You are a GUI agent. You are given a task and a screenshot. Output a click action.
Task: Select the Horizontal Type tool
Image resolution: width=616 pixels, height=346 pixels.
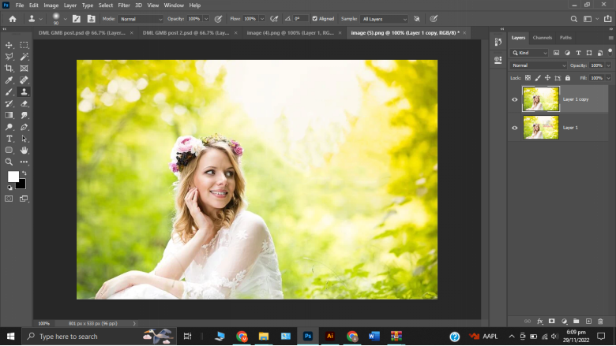pos(9,139)
